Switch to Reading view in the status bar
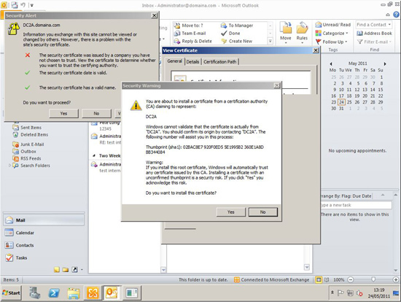The width and height of the screenshot is (401, 302). (327, 279)
